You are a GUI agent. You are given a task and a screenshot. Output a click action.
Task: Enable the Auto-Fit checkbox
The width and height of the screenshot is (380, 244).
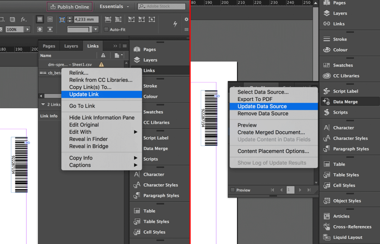tap(106, 29)
